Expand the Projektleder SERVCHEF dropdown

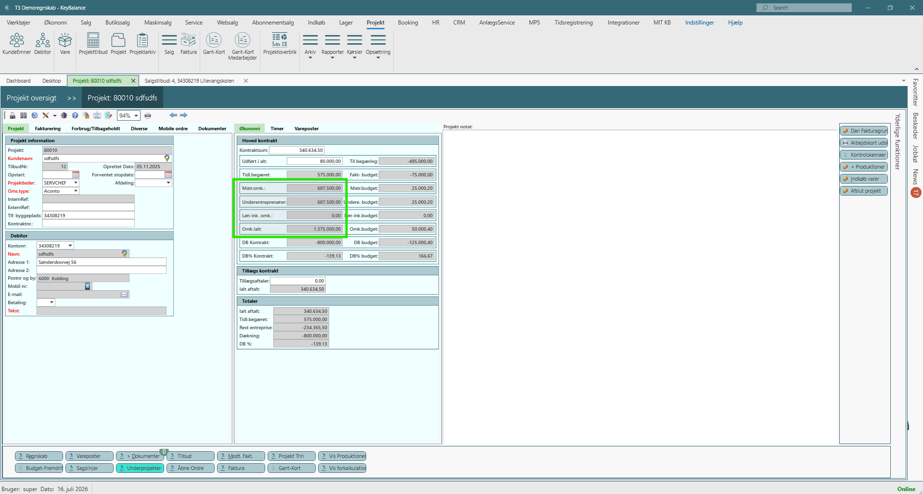(x=76, y=183)
